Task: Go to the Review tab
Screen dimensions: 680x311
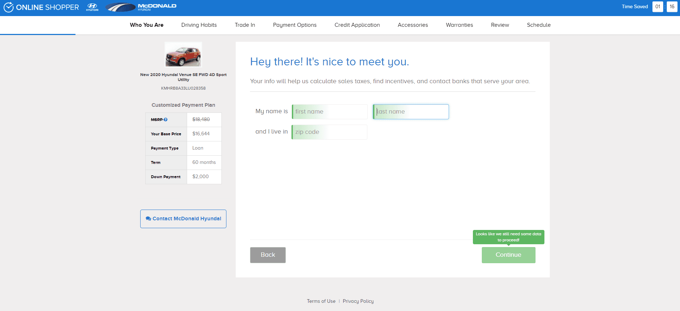Action: point(500,25)
